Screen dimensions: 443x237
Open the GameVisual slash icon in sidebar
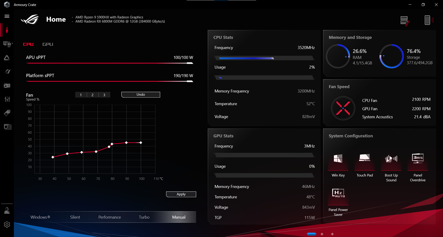click(x=7, y=71)
